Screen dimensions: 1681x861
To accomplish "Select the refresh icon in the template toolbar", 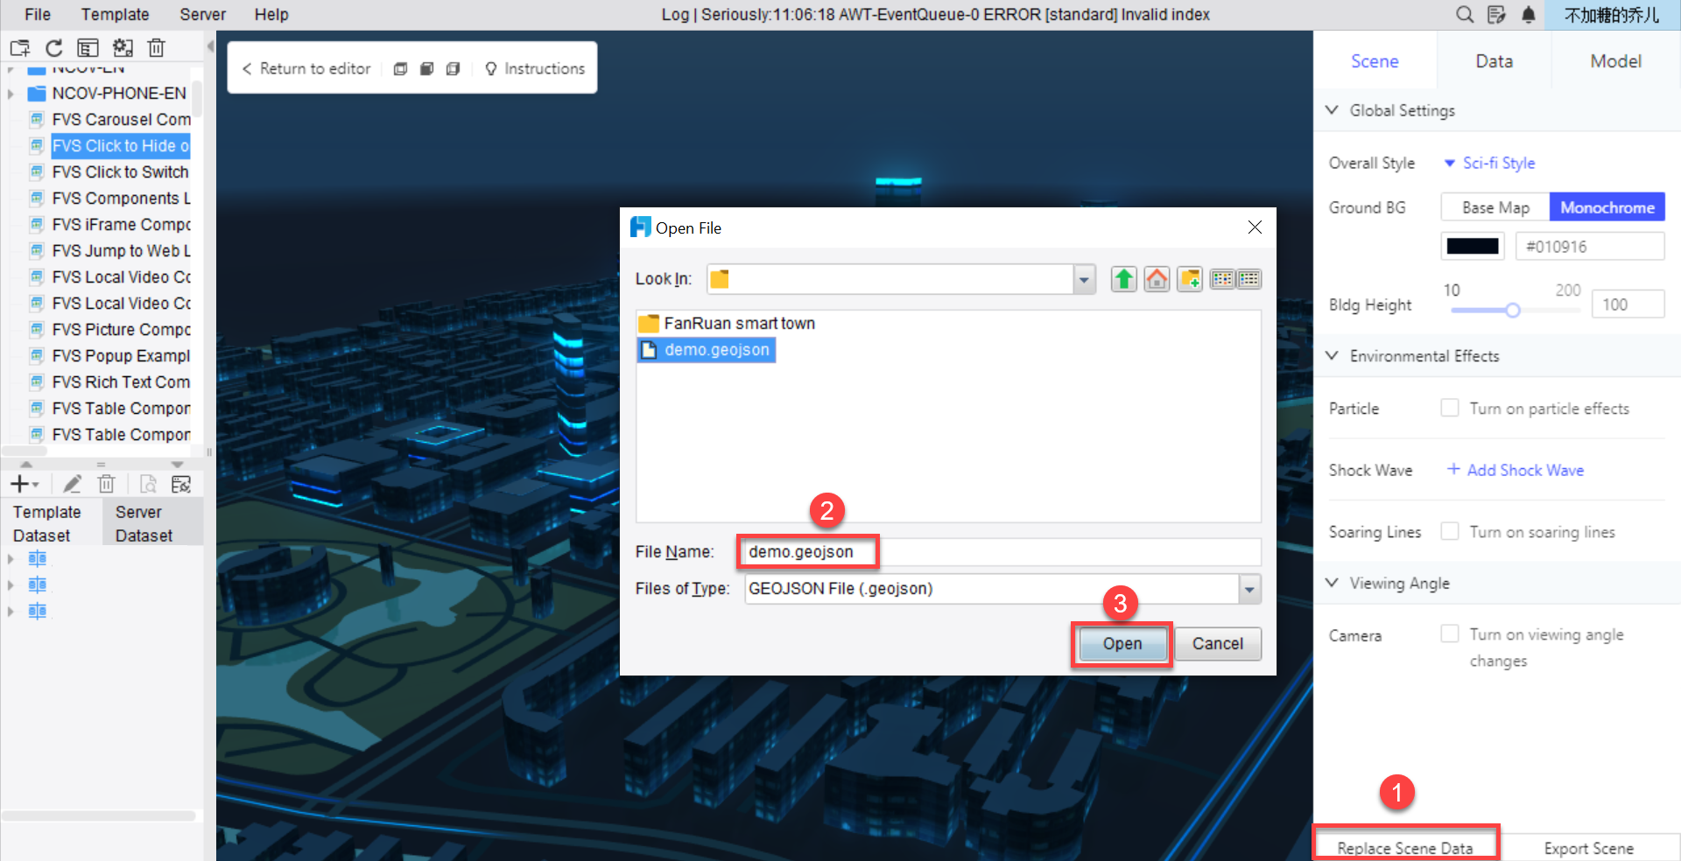I will click(x=53, y=47).
